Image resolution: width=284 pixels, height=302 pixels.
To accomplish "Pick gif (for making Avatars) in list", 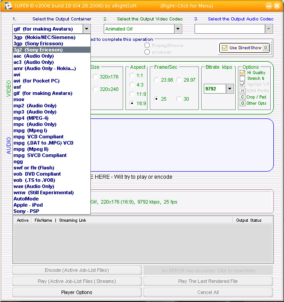I will [51, 93].
